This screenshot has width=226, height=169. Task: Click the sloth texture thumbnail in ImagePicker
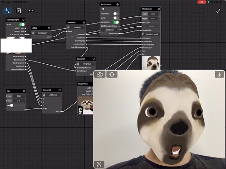click(86, 105)
